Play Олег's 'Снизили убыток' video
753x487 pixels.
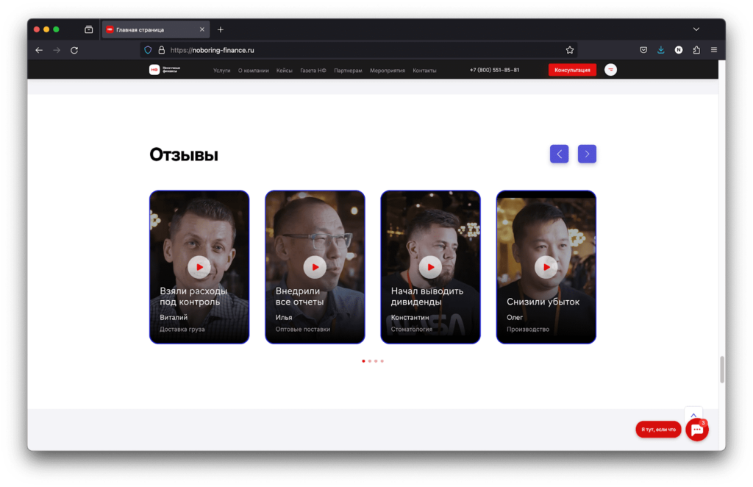tap(546, 267)
